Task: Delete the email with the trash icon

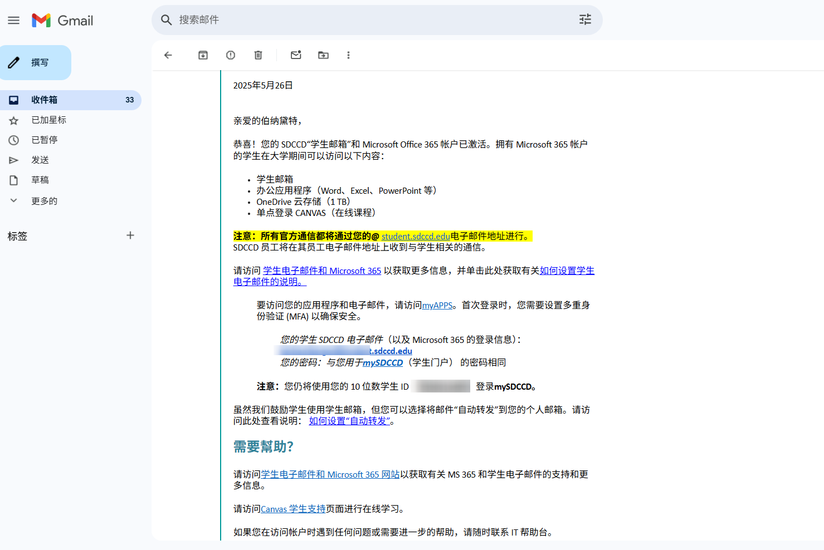Action: click(258, 55)
